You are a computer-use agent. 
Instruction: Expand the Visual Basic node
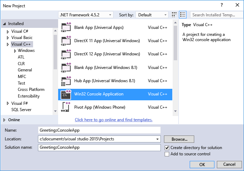pos(8,38)
